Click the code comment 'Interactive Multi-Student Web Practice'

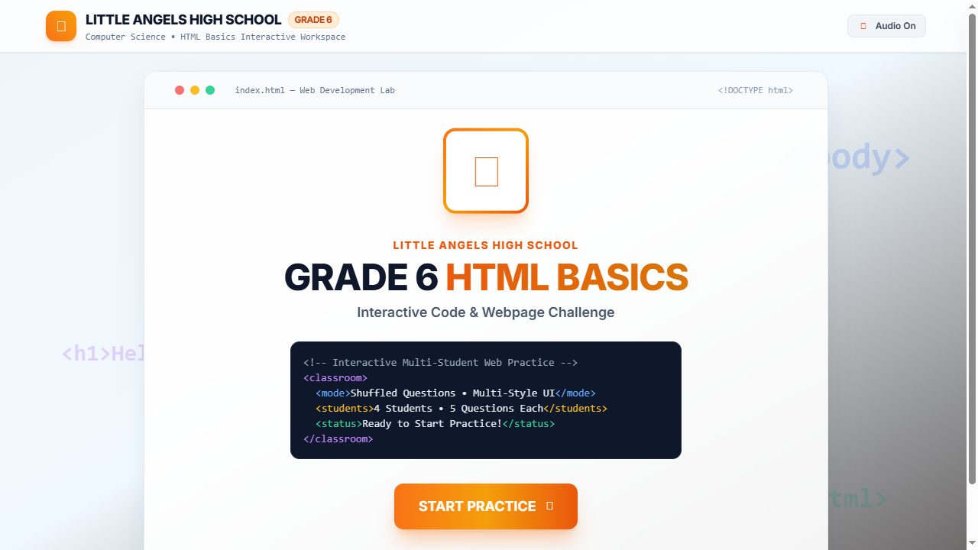coord(440,363)
